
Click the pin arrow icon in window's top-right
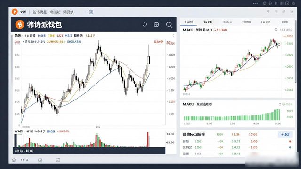pyautogui.click(x=268, y=12)
